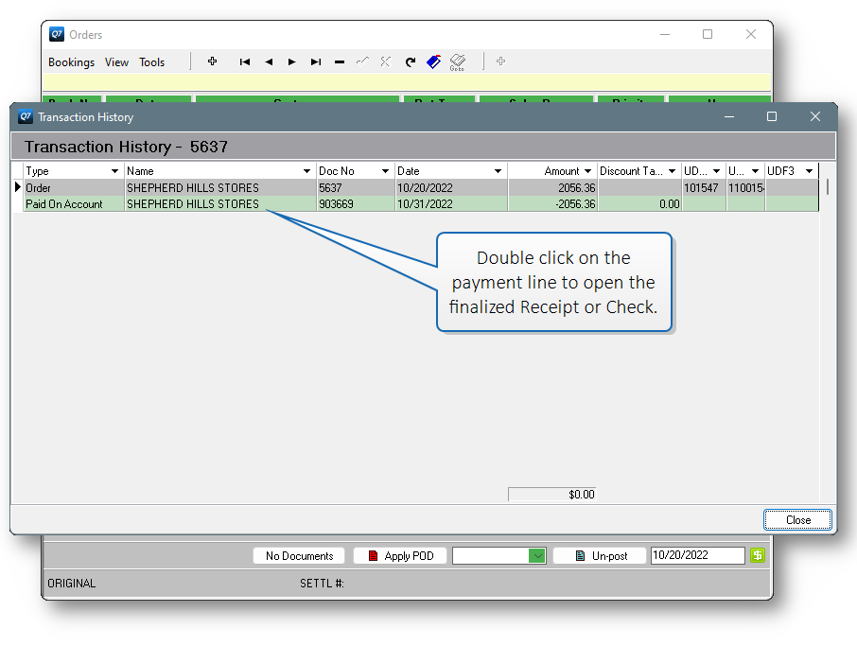Viewport: 857px width, 646px height.
Task: Select the date field showing 10/20/2022
Action: 697,555
